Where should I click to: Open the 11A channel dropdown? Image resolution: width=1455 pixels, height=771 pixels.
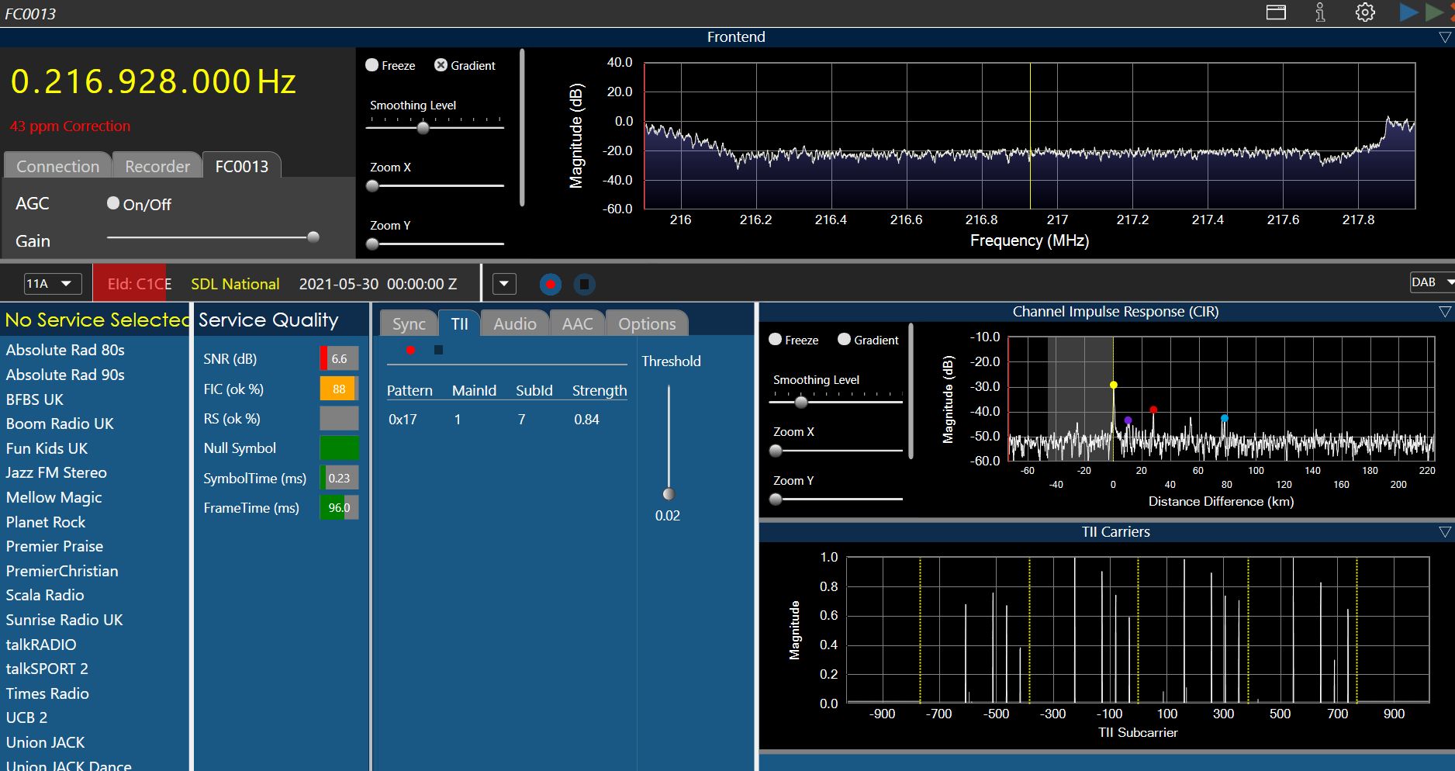coord(51,283)
